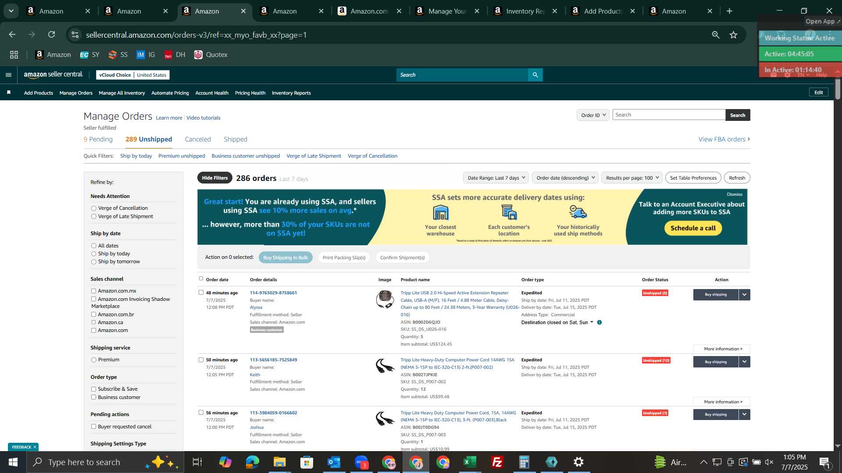
Task: Open Calculator from taskbar
Action: click(524, 462)
